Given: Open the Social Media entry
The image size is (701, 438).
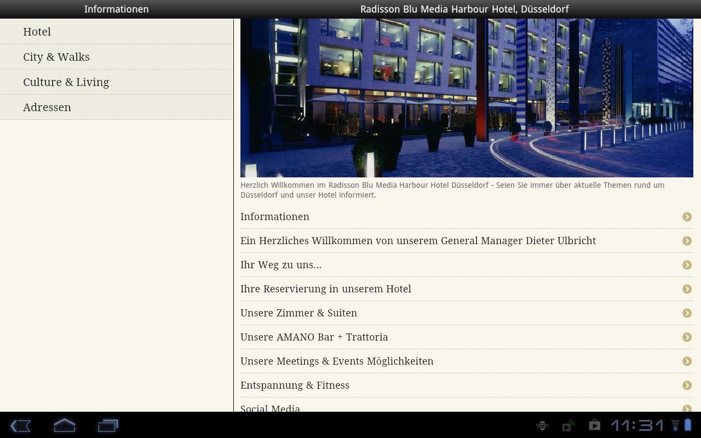Looking at the screenshot, I should [x=467, y=406].
